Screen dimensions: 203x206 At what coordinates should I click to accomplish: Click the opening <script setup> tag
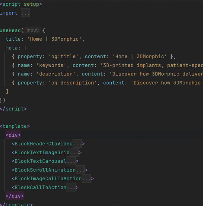coord(21,4)
